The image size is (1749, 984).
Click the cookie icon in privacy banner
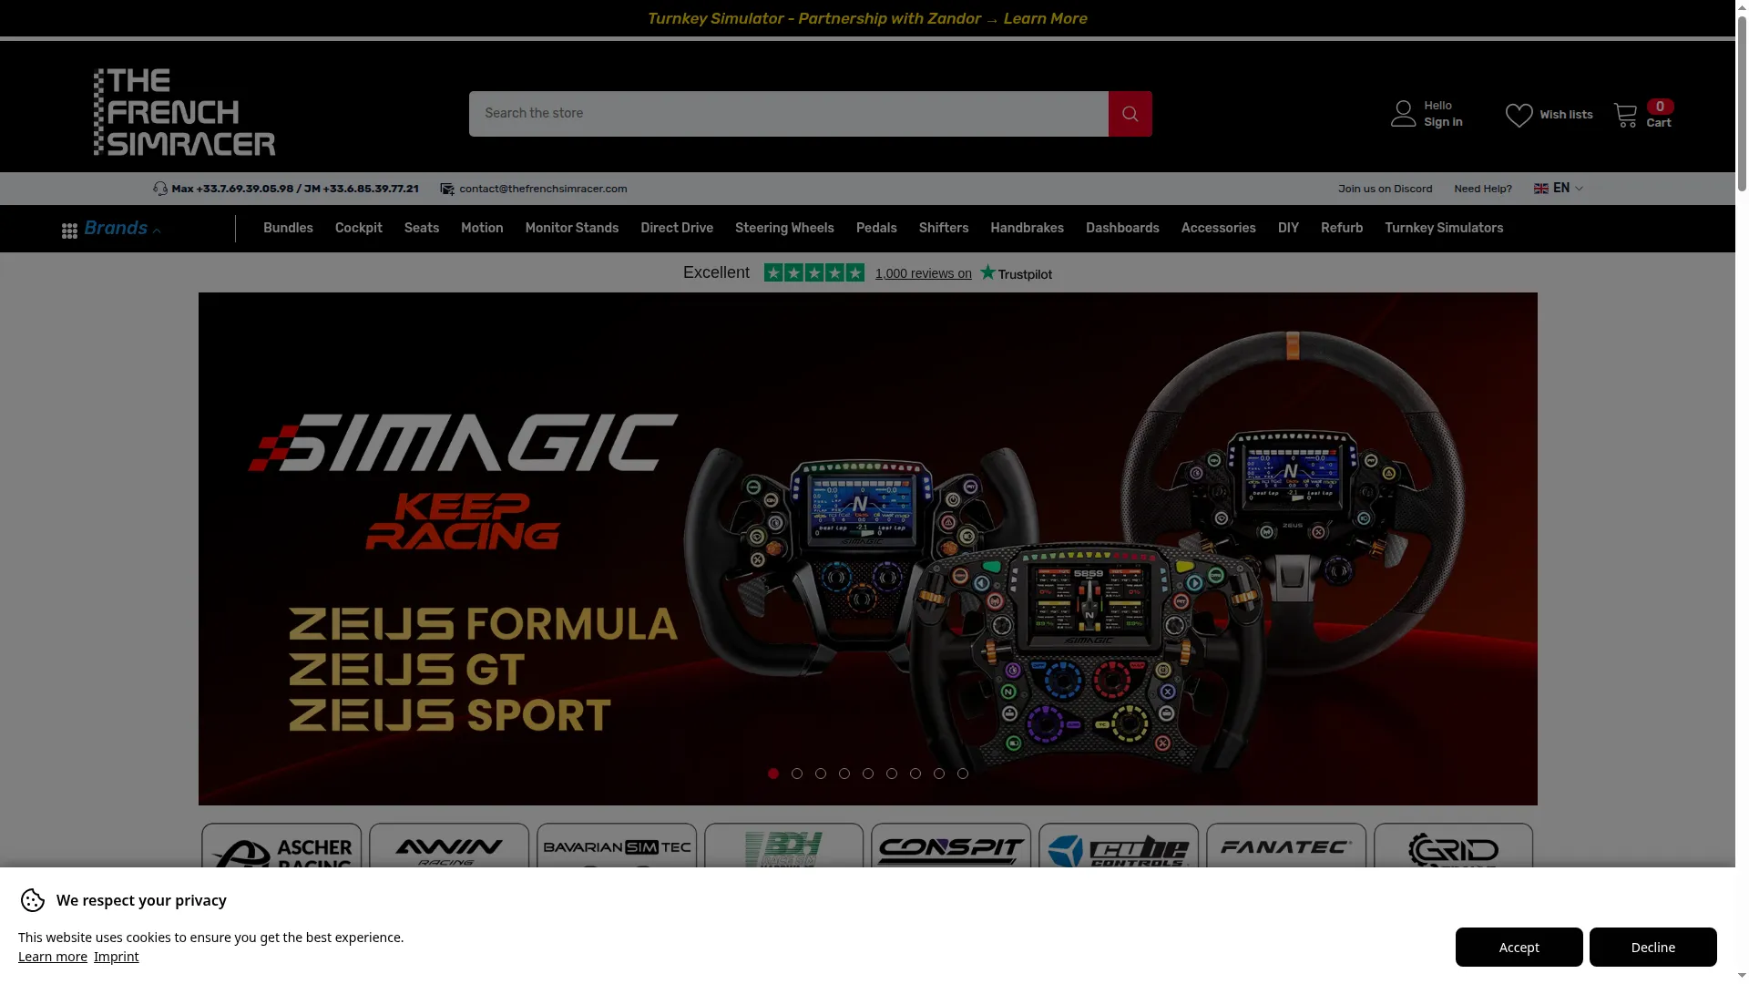point(33,900)
